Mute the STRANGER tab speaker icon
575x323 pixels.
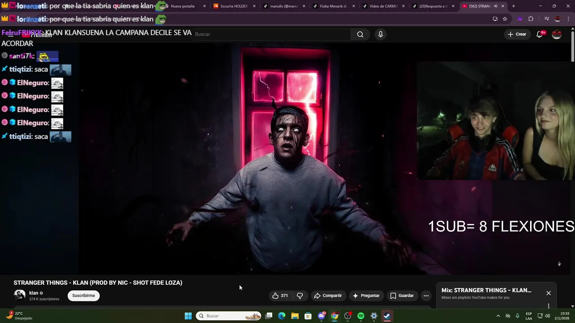(x=495, y=6)
